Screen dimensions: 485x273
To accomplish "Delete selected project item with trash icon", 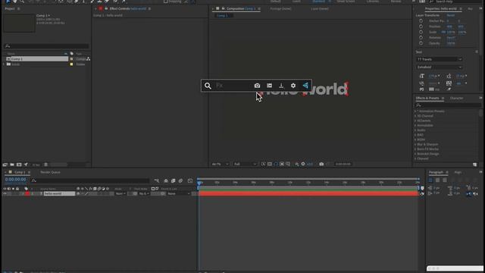I will coord(45,165).
